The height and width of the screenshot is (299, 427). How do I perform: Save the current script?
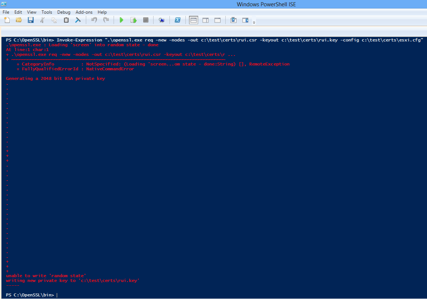tap(31, 20)
